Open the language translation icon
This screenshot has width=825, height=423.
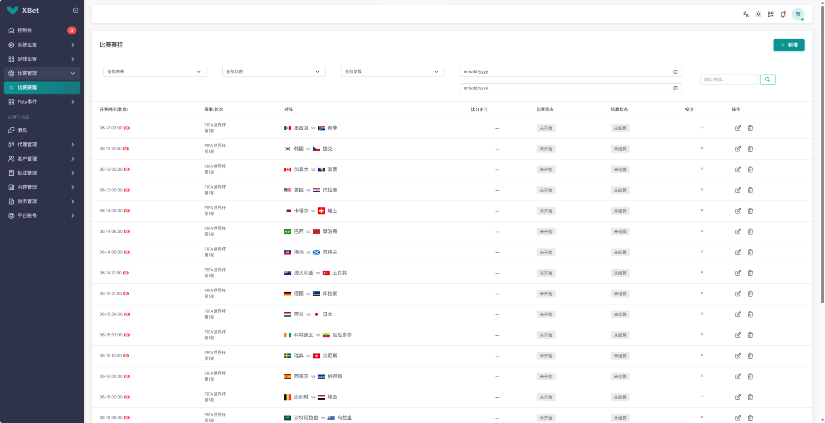tap(746, 14)
